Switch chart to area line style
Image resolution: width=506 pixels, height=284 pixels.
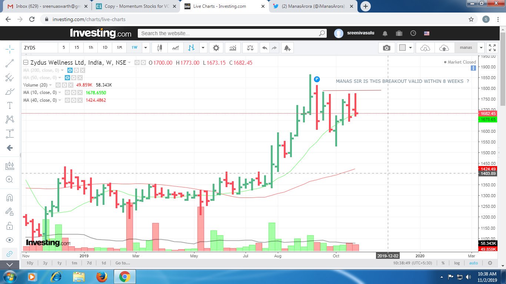click(x=176, y=48)
